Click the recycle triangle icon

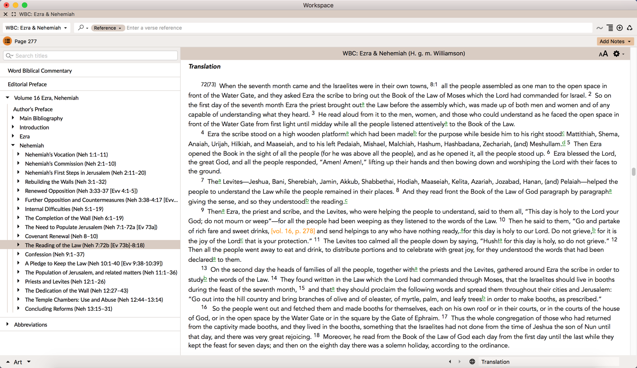tap(630, 28)
